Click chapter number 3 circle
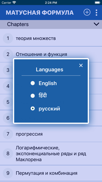The width and height of the screenshot is (102, 182). 8,70
